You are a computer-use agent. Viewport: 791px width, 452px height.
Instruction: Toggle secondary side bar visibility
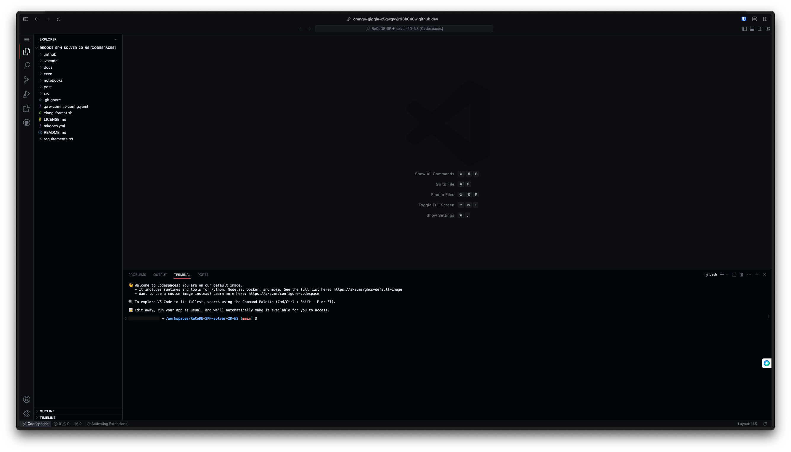760,28
